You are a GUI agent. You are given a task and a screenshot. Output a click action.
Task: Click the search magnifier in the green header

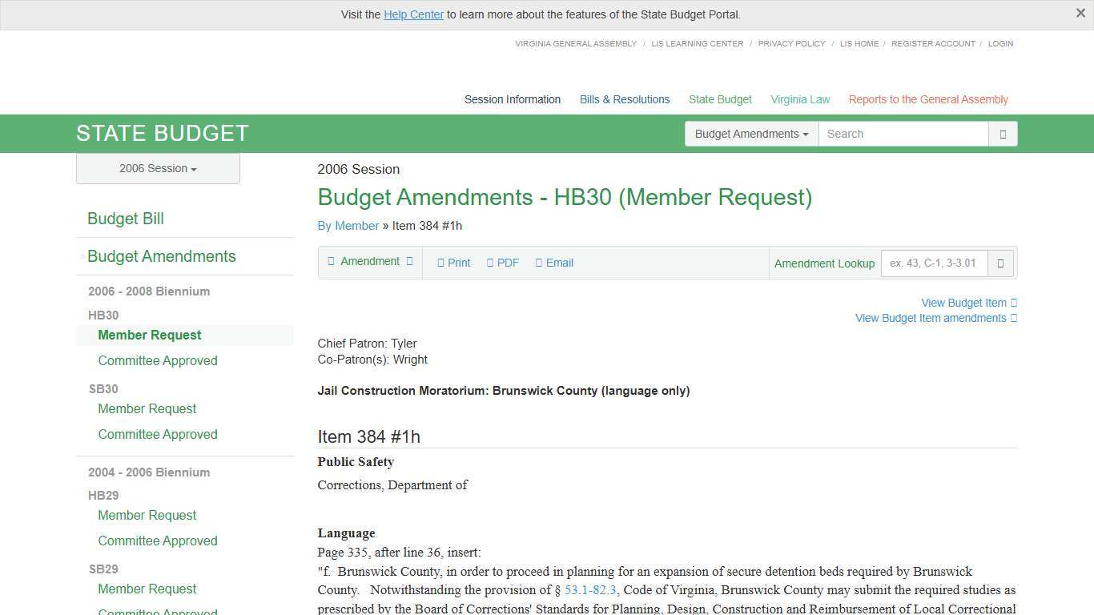pyautogui.click(x=1003, y=134)
